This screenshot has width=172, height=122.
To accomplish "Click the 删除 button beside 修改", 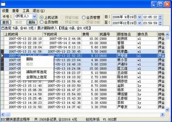I will click(x=32, y=22).
